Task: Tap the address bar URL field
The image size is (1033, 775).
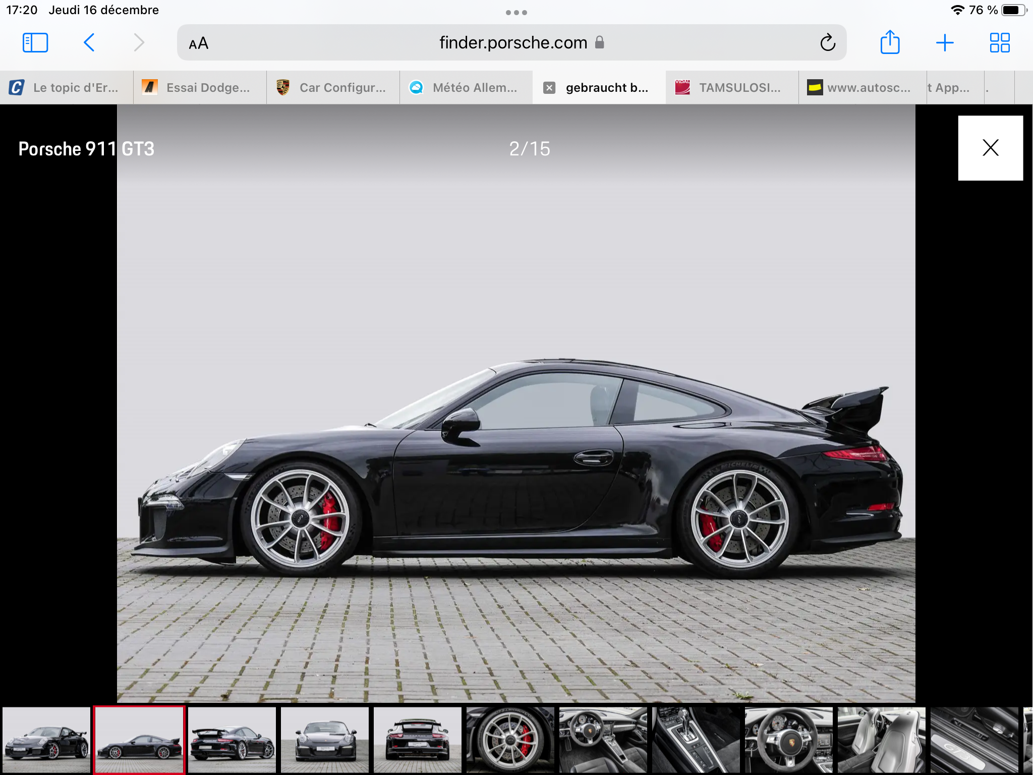Action: point(512,43)
